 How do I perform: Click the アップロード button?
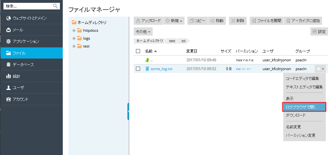pyautogui.click(x=148, y=21)
